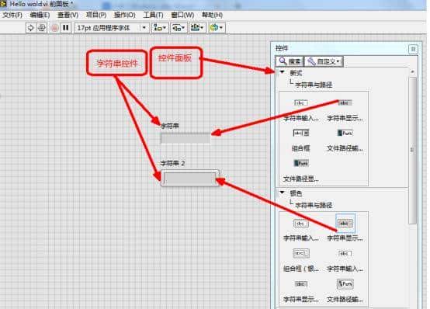Select 字符串显示 control icon in 新式 section
This screenshot has width=430, height=309.
[345, 103]
